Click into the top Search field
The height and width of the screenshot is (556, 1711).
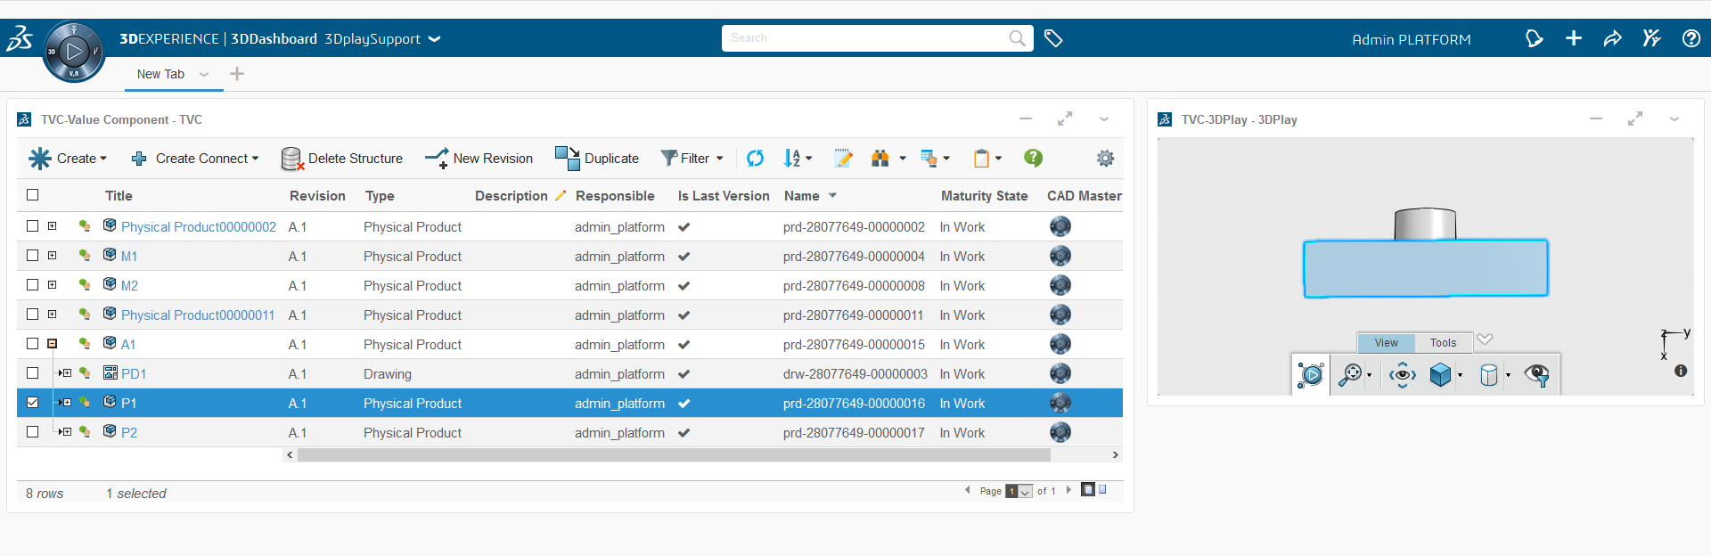coord(864,38)
